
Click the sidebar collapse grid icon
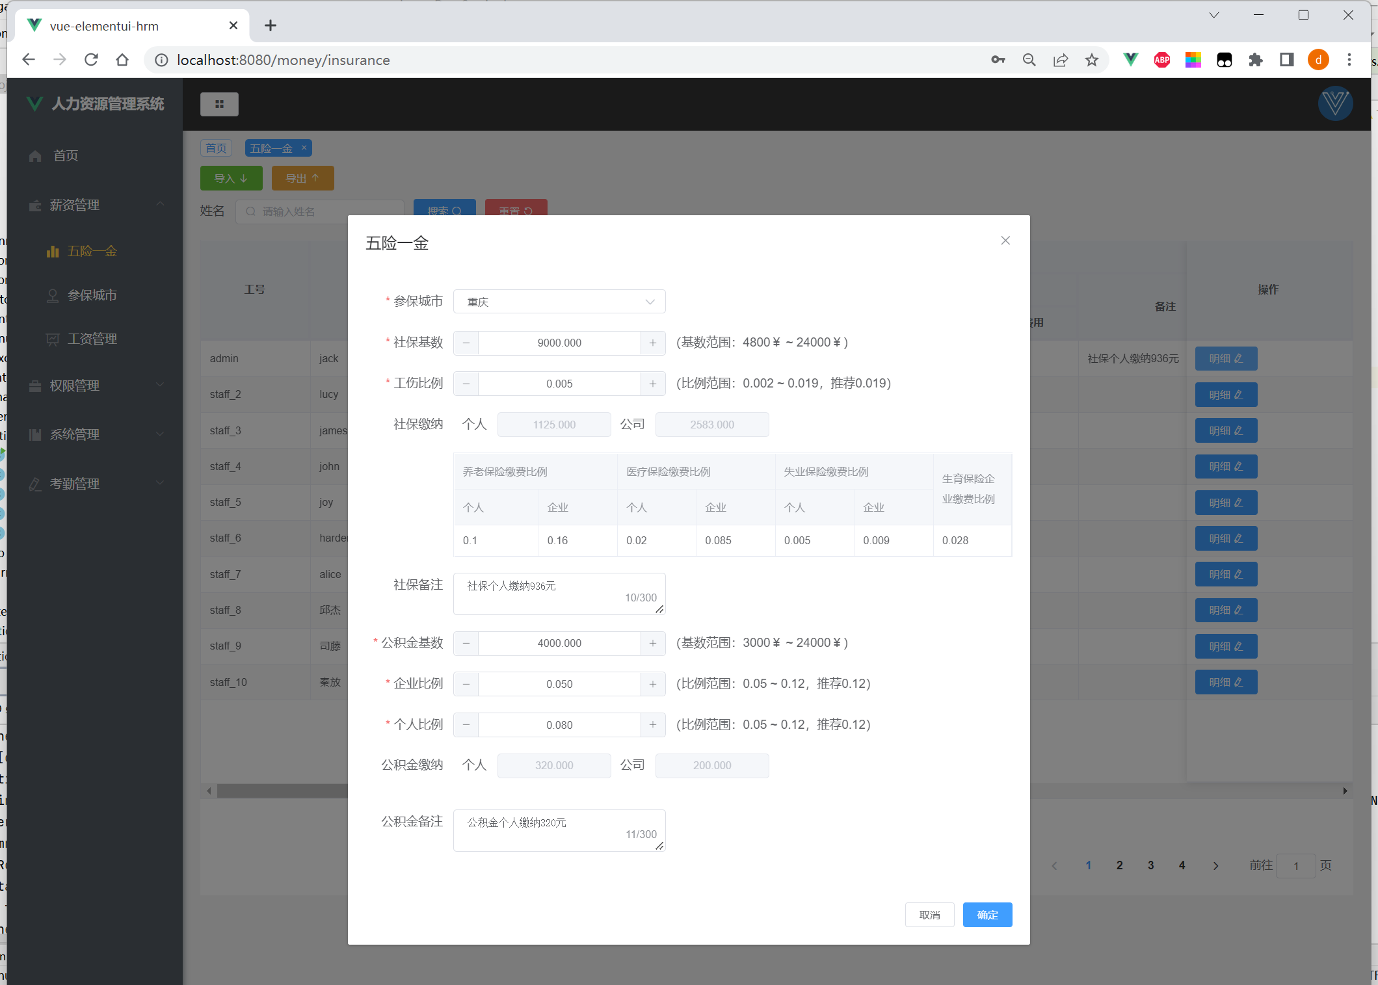[x=219, y=104]
